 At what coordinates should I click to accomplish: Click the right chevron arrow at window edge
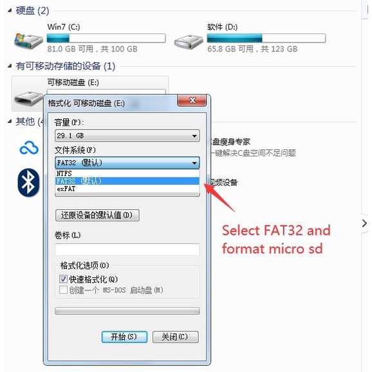click(x=364, y=223)
